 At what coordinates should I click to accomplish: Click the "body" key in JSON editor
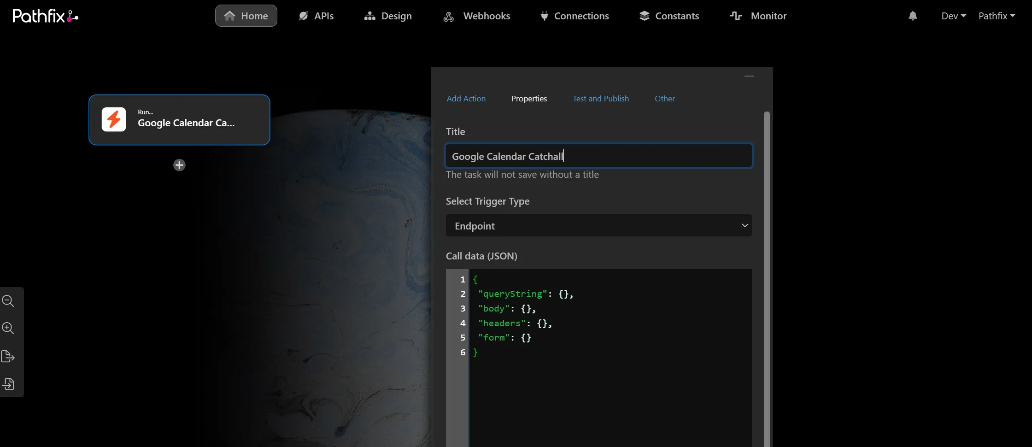pyautogui.click(x=494, y=309)
